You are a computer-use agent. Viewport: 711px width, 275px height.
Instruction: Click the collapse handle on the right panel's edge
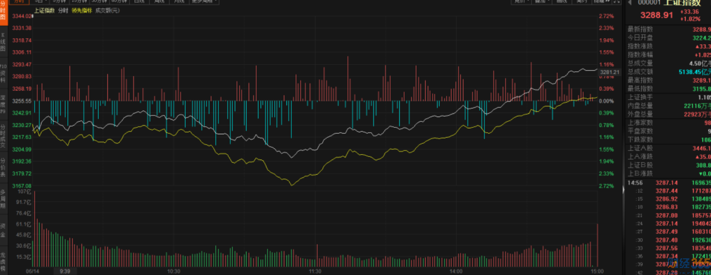coord(623,189)
